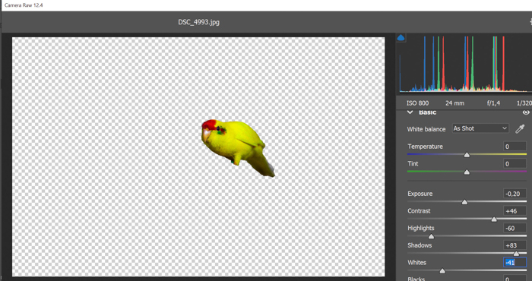This screenshot has height=281, width=532.
Task: Click the 24 mm focal length readout
Action: click(454, 103)
